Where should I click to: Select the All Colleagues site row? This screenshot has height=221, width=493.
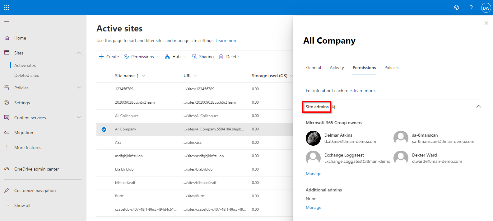pos(195,116)
